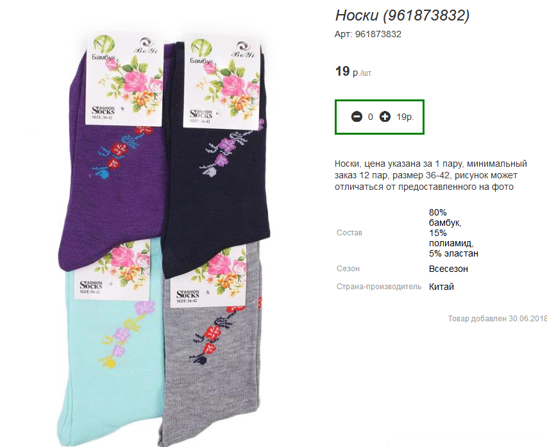Image resolution: width=547 pixels, height=447 pixels.
Task: Select the article number Арт: 961873832
Action: coord(368,34)
